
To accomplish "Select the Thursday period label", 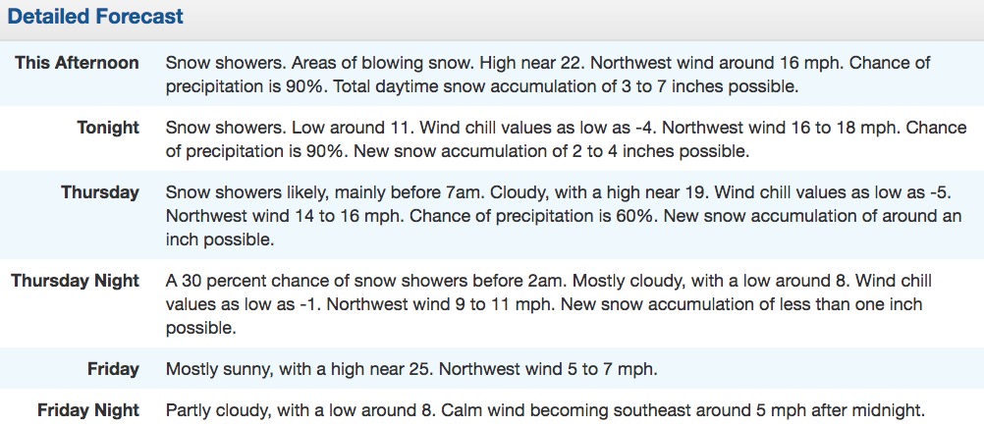I will (x=100, y=192).
